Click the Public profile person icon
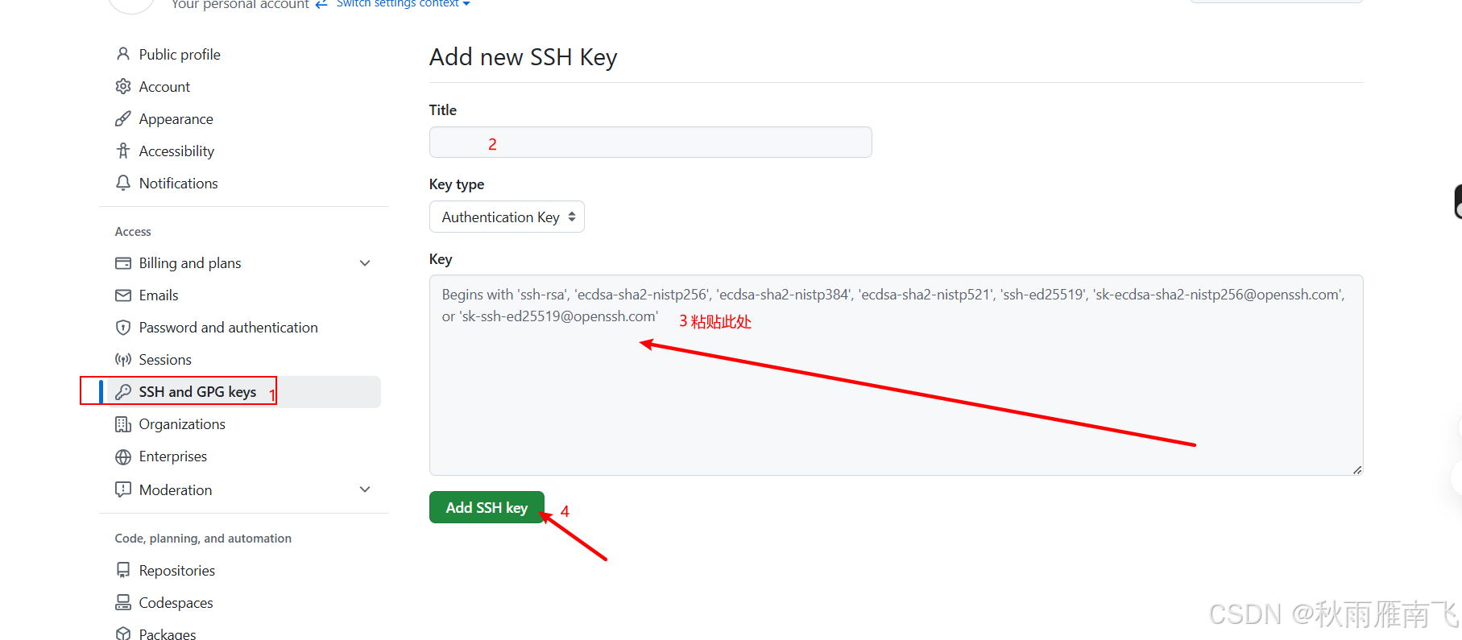 (123, 54)
